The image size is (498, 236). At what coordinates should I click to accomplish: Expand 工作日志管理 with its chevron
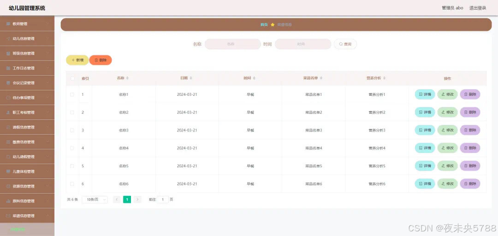pyautogui.click(x=47, y=68)
